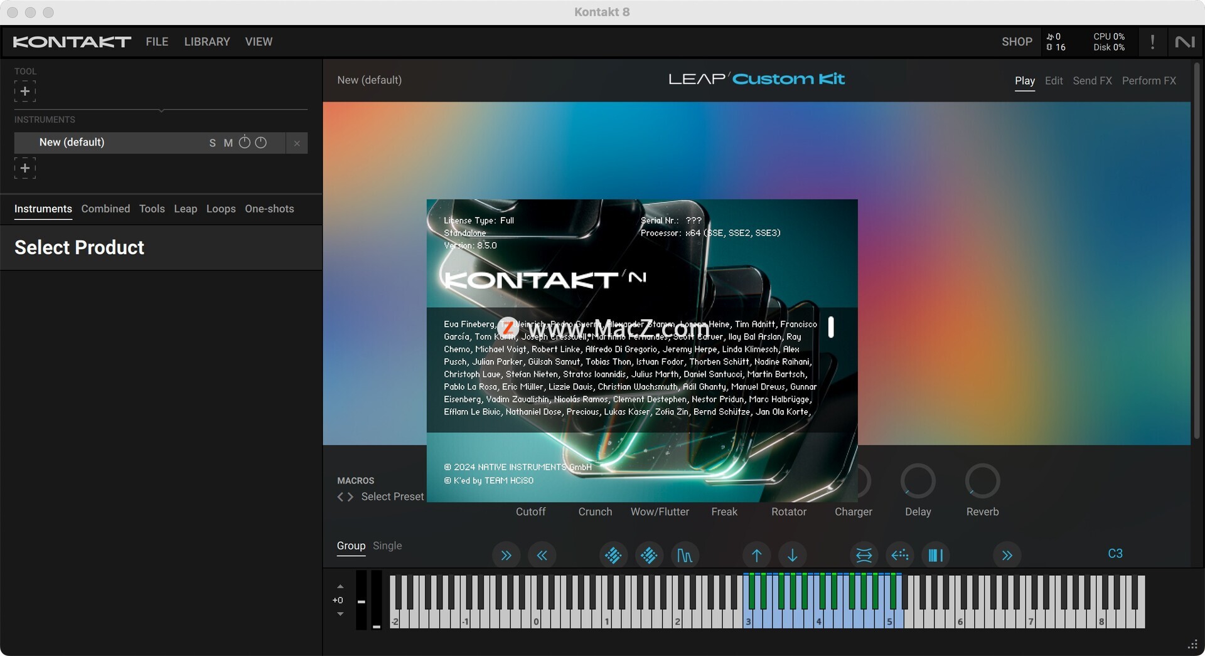Click the white scroll handle in the credits list
The width and height of the screenshot is (1205, 656).
click(x=831, y=327)
